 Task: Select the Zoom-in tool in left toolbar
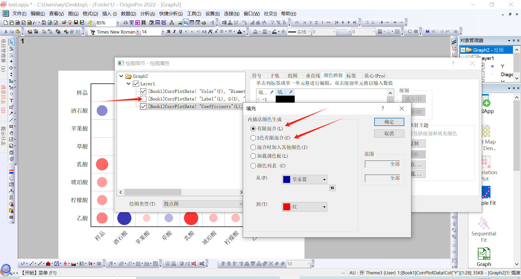(11, 49)
